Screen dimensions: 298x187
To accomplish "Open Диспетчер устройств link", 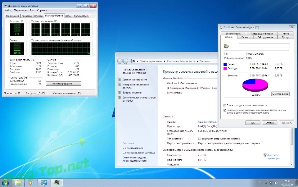I will [x=135, y=80].
